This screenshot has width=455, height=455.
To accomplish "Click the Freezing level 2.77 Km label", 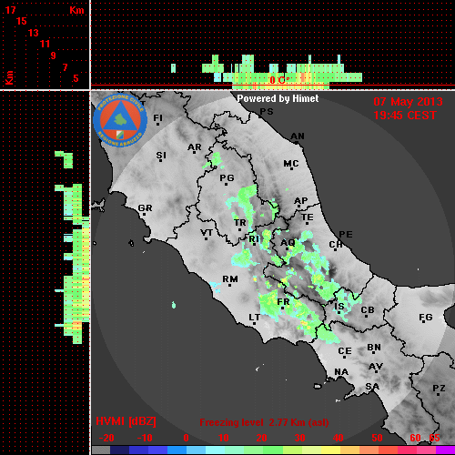I will 264,422.
